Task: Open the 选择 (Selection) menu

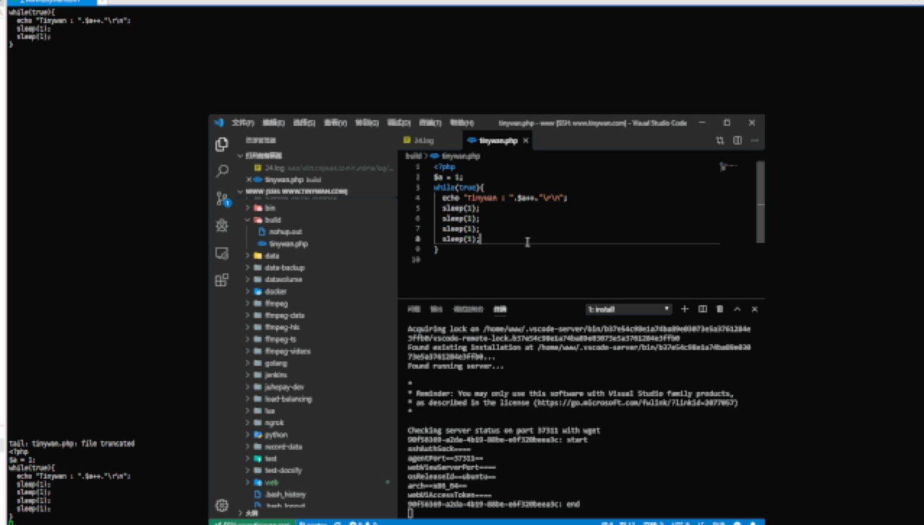Action: pyautogui.click(x=304, y=123)
